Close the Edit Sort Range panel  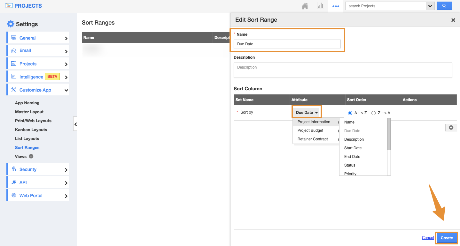(453, 20)
